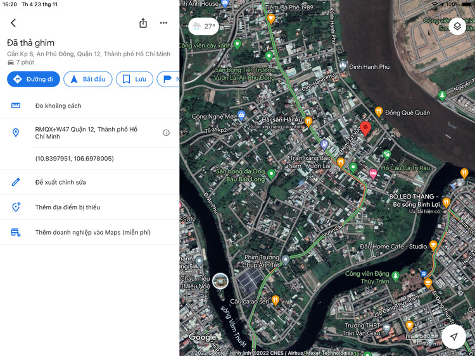475x356 pixels.
Task: Tap the 7 phút drive time text
Action: click(x=25, y=63)
